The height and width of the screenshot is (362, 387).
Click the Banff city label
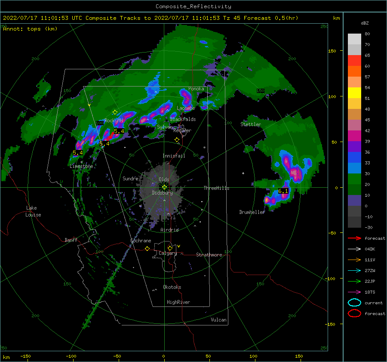point(71,240)
